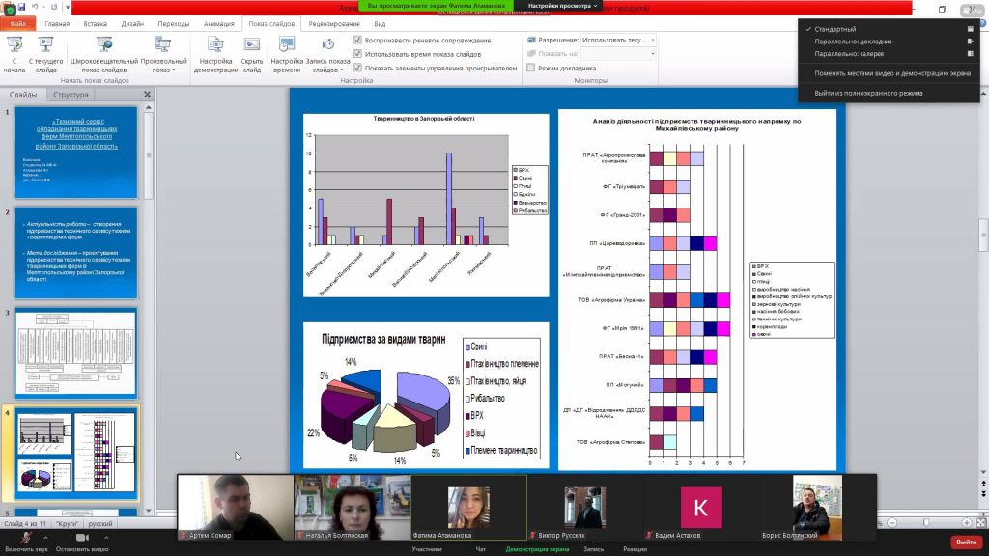Screen dimensions: 989x556
Task: Expand audio options arrow next to microphone
Action: 45,537
